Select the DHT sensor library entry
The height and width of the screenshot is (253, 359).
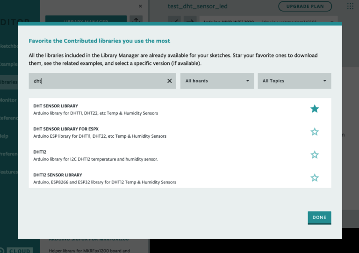coord(56,106)
